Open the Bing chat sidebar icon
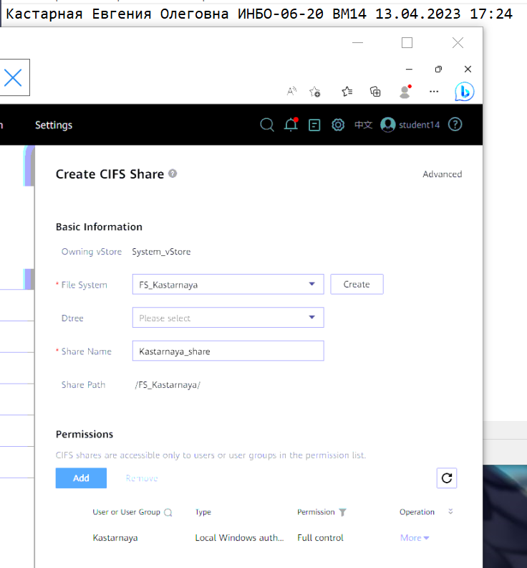The height and width of the screenshot is (568, 527). click(465, 92)
